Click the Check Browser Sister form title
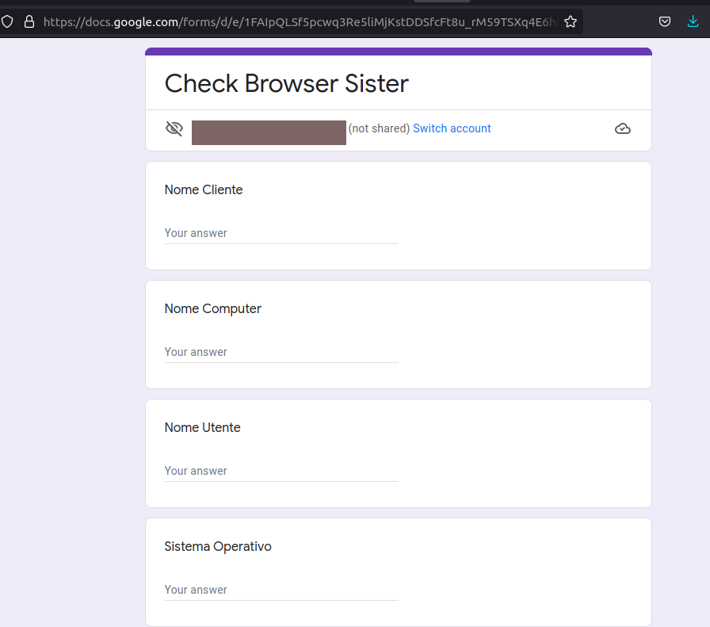The height and width of the screenshot is (627, 710). coord(286,83)
